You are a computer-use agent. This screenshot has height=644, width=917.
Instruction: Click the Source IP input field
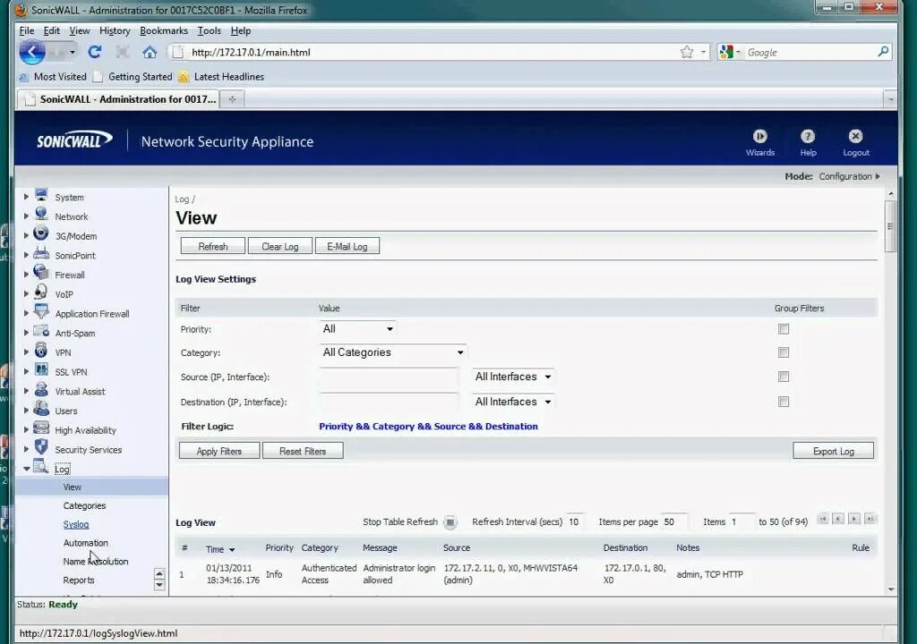pos(389,377)
